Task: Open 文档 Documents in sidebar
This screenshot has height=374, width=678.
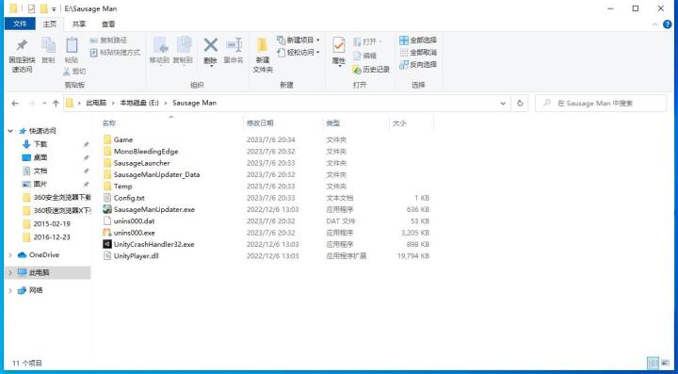Action: [40, 171]
